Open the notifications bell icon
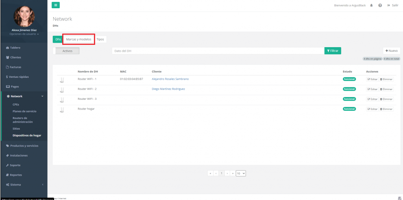 (x=372, y=6)
